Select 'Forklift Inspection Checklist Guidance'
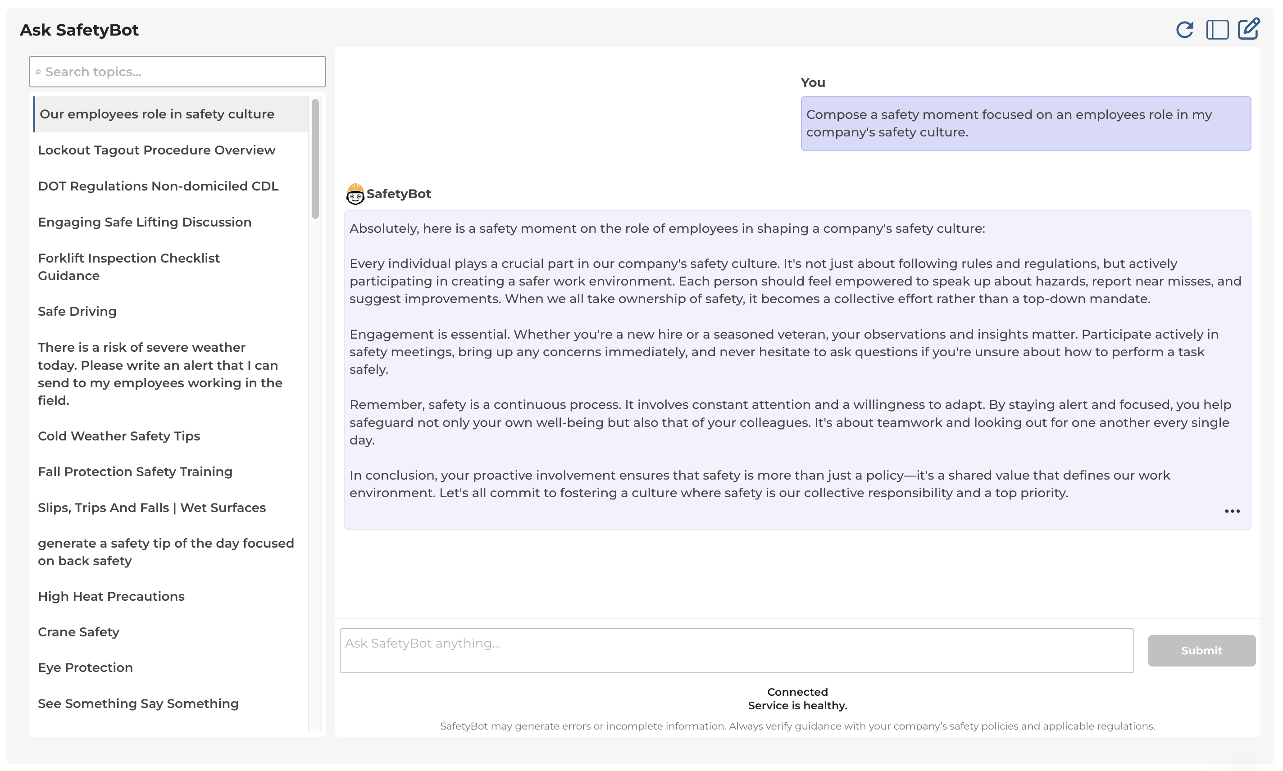This screenshot has width=1283, height=771. pyautogui.click(x=128, y=267)
